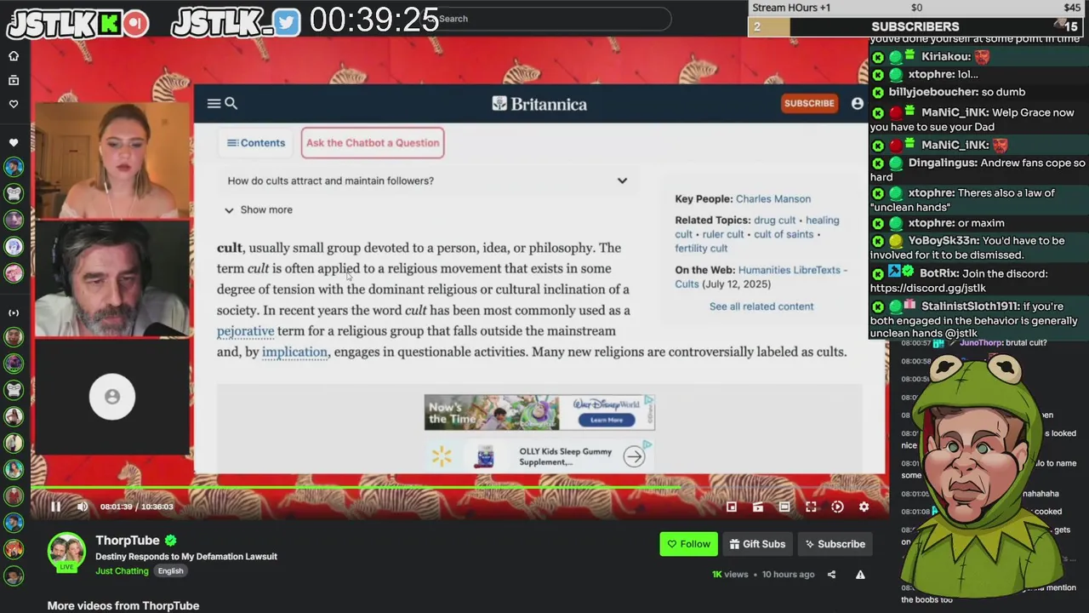Click See all related content
Screen dimensions: 1089x613
coord(761,306)
